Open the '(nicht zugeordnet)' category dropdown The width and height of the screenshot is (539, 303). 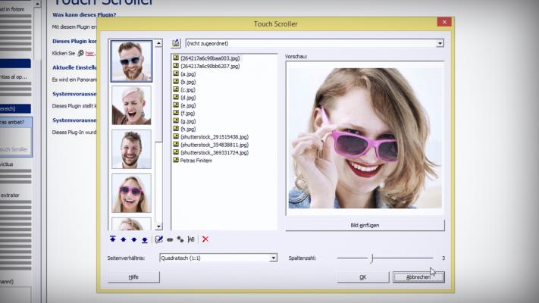click(440, 44)
